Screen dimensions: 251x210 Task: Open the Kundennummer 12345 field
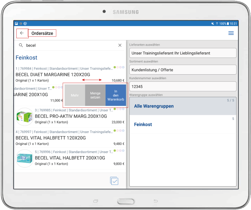tap(183, 87)
